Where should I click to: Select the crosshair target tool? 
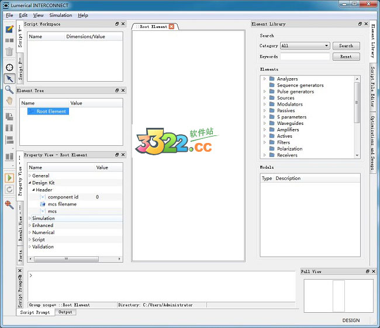(9, 67)
